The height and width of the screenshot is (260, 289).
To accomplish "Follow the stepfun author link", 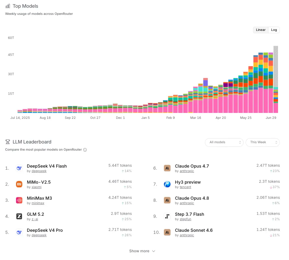I will [x=185, y=219].
